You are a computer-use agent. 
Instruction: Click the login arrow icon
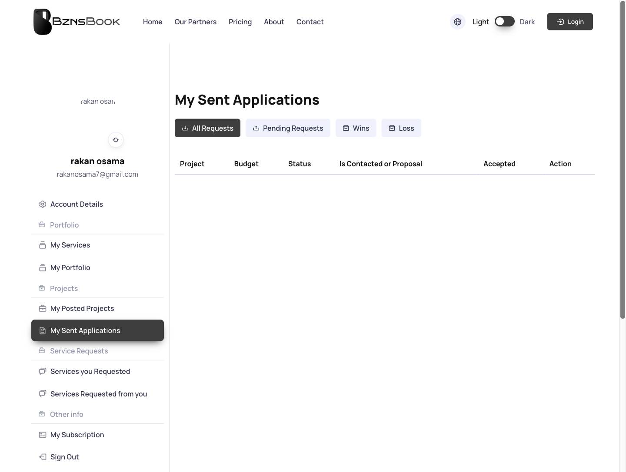coord(560,22)
